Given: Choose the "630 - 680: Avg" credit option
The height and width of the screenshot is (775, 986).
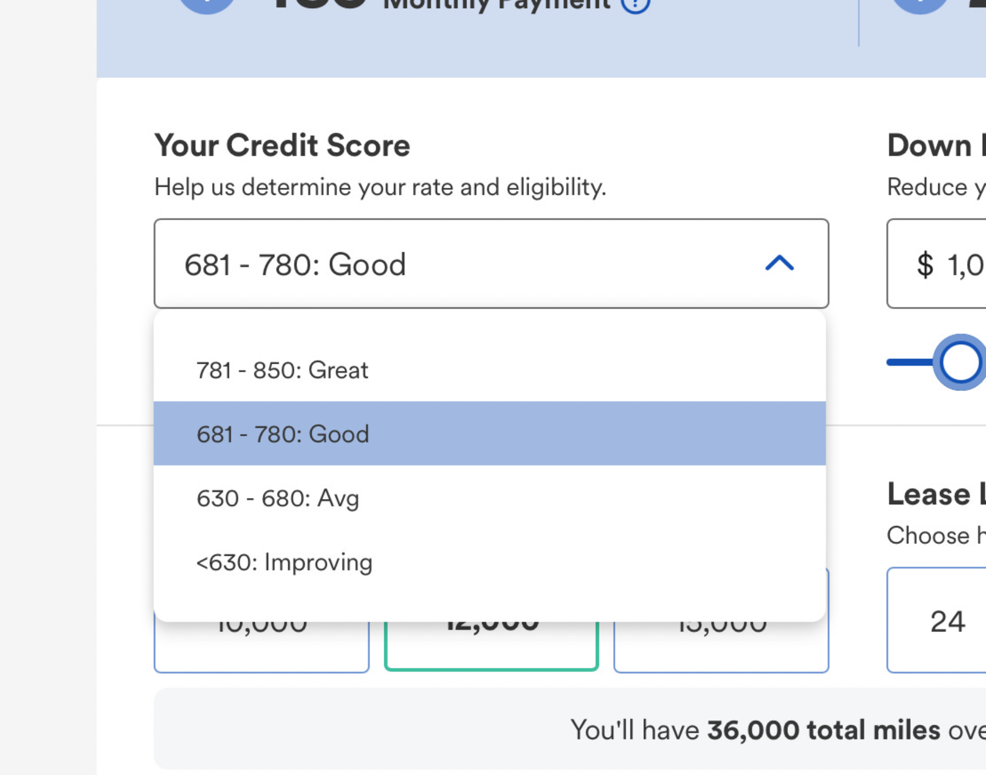Looking at the screenshot, I should pyautogui.click(x=278, y=498).
